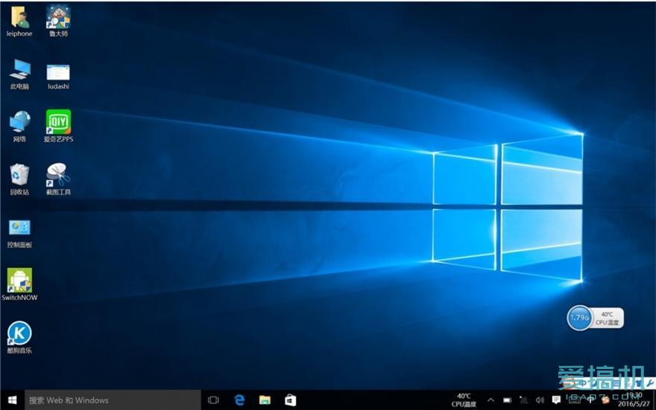Image resolution: width=656 pixels, height=410 pixels.
Task: Open Task View from the taskbar
Action: [x=213, y=400]
